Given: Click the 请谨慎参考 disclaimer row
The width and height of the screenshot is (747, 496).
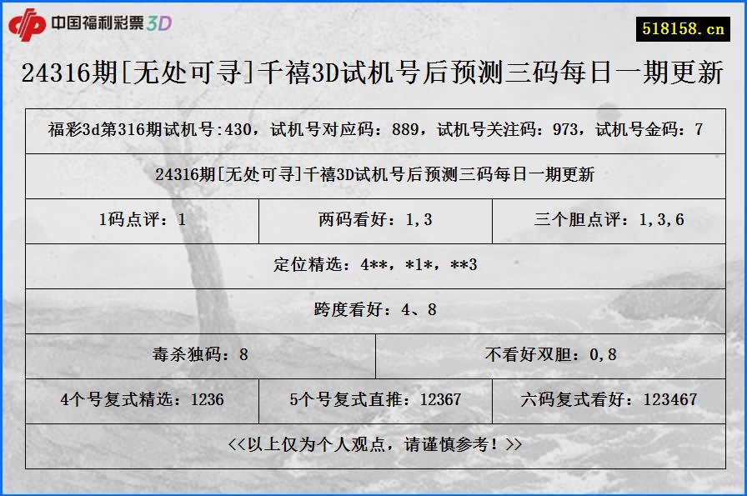Looking at the screenshot, I should click(373, 445).
